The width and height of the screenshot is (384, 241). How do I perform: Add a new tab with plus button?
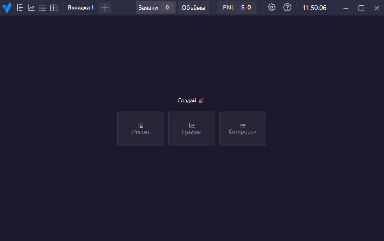point(105,8)
